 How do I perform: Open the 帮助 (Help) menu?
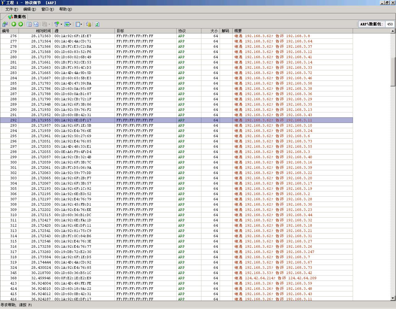pyautogui.click(x=65, y=9)
